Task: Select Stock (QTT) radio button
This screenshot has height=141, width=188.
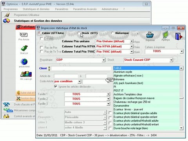Action: [79, 33]
